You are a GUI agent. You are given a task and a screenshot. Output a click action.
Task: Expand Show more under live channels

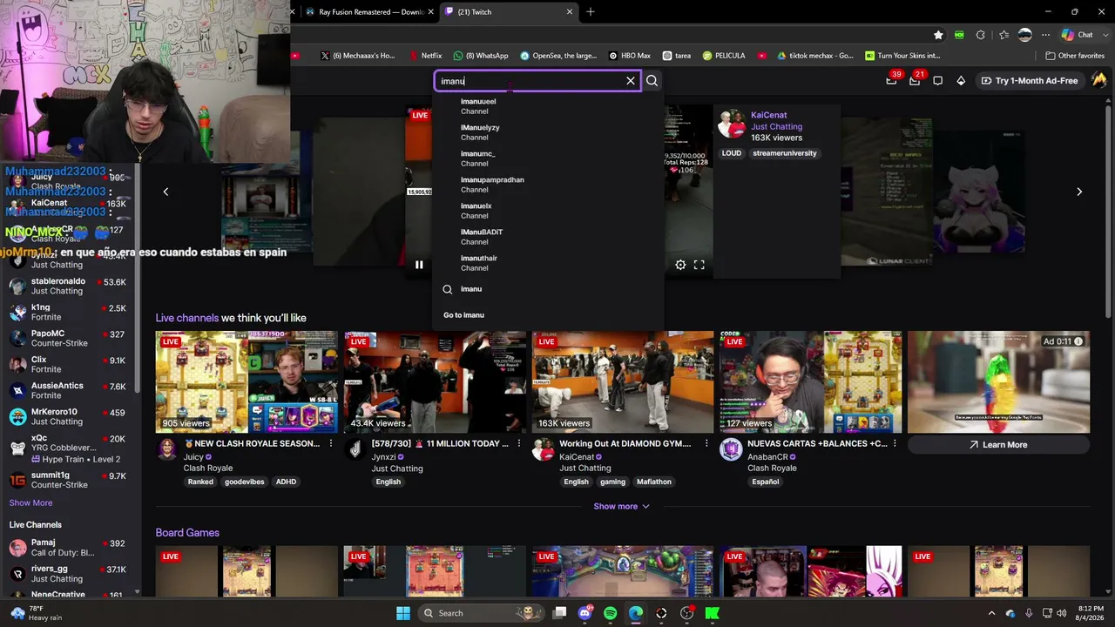[x=622, y=507]
